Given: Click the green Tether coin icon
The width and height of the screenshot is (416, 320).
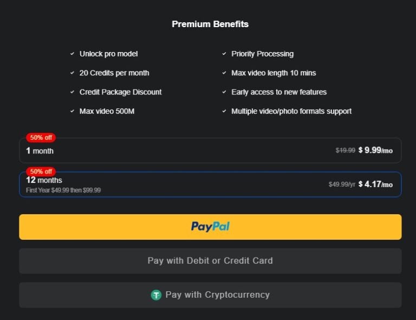Looking at the screenshot, I should tap(156, 295).
